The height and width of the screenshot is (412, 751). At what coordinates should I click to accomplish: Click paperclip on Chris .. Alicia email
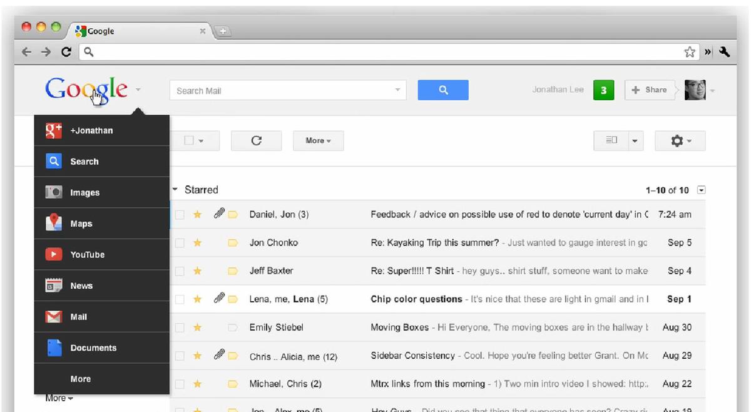(x=218, y=355)
